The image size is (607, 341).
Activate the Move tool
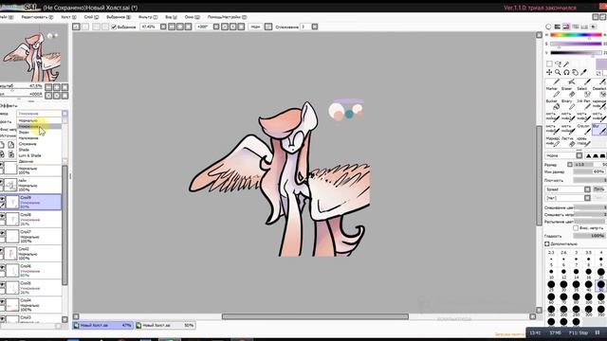point(549,72)
